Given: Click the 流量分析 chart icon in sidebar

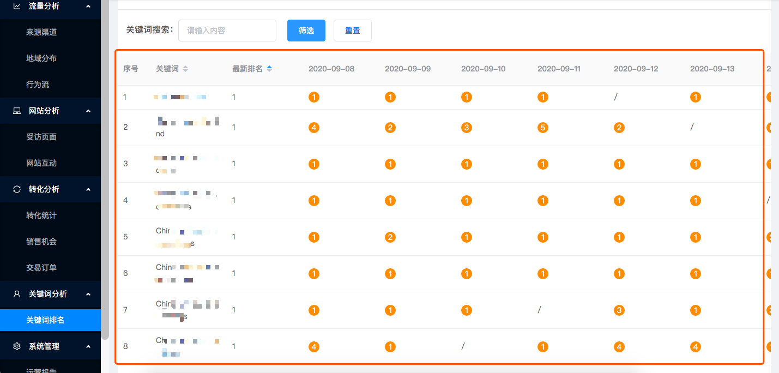Looking at the screenshot, I should point(17,6).
